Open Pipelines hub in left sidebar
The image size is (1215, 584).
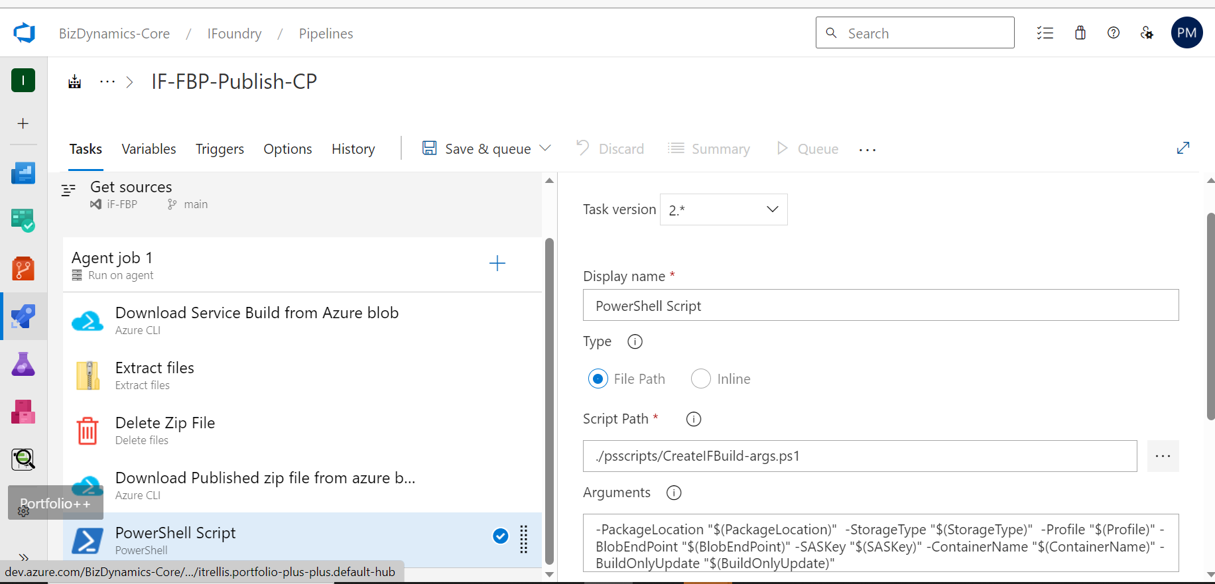[23, 316]
